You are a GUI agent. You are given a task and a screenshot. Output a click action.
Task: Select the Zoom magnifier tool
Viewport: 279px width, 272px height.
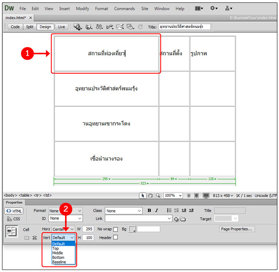point(157,196)
